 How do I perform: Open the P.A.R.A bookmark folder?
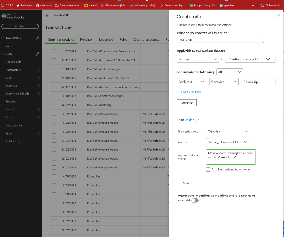[7, 6]
